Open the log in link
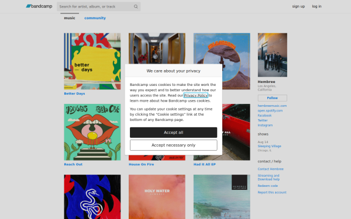This screenshot has width=351, height=219. [x=316, y=6]
